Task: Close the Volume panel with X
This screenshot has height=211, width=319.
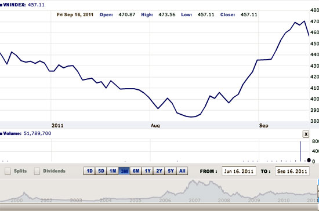Action: point(306,134)
